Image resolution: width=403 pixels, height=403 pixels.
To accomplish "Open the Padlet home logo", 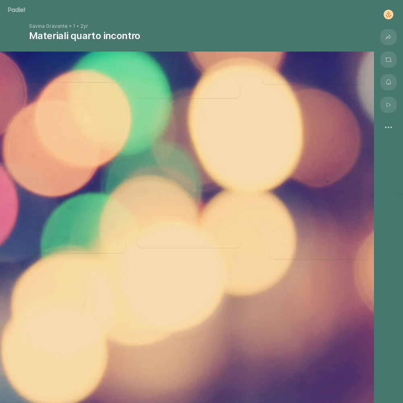I will click(x=17, y=10).
